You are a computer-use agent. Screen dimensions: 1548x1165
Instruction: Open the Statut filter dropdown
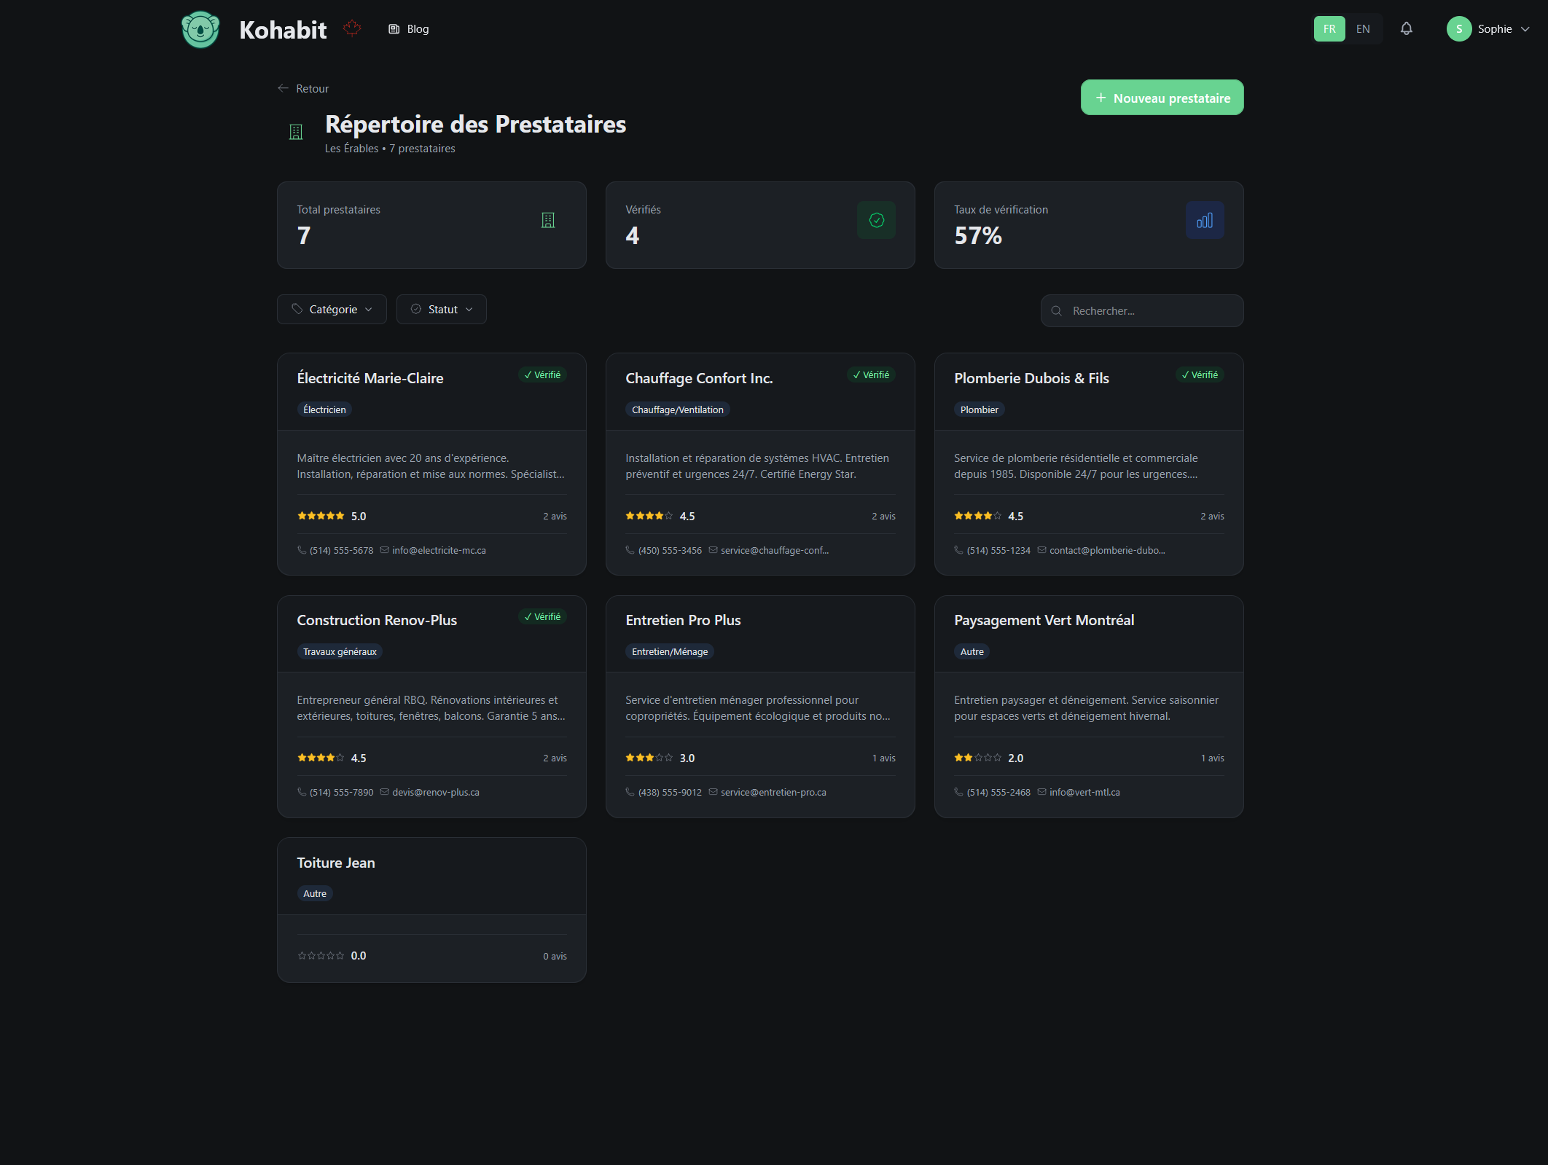441,309
